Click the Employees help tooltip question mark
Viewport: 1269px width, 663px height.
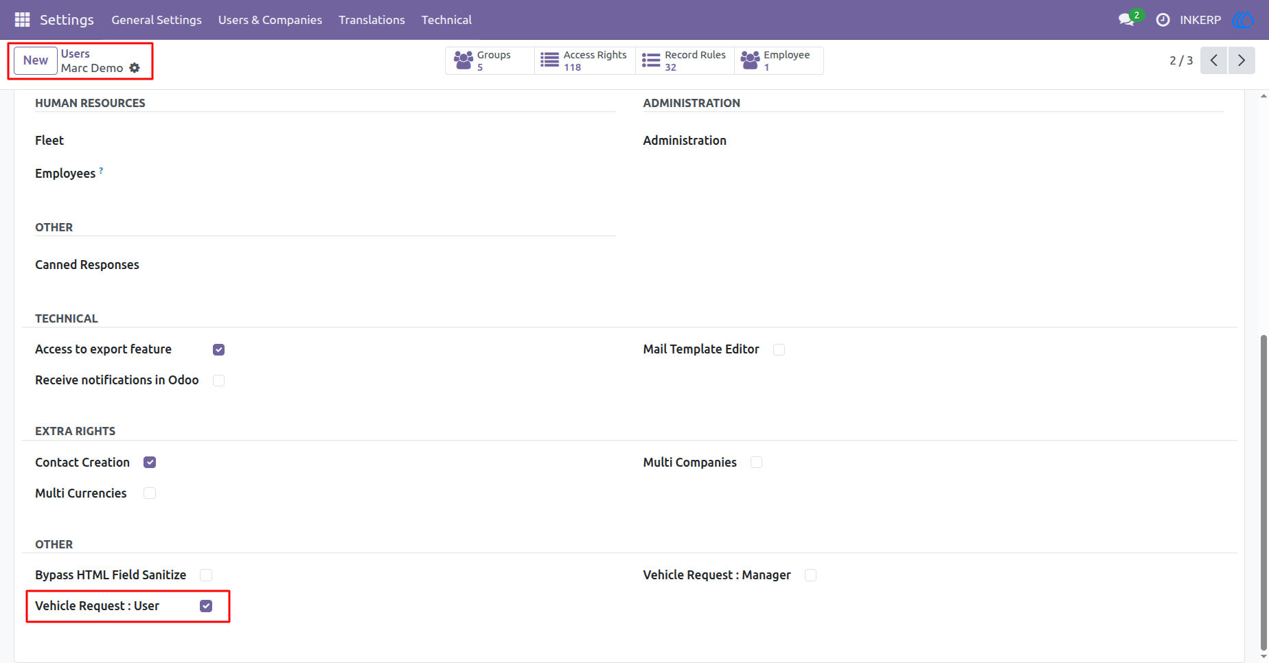pos(101,170)
